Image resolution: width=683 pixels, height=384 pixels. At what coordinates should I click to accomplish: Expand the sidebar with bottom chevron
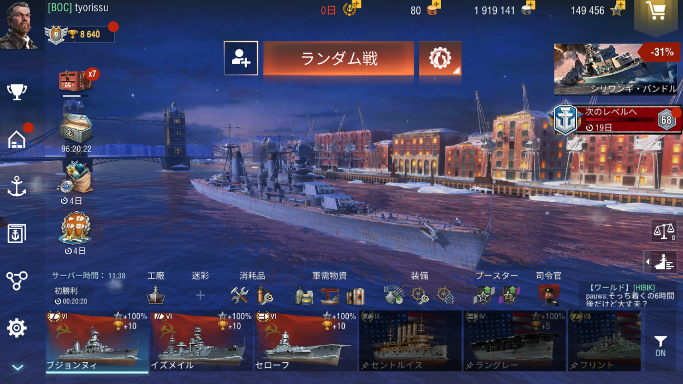tap(17, 367)
